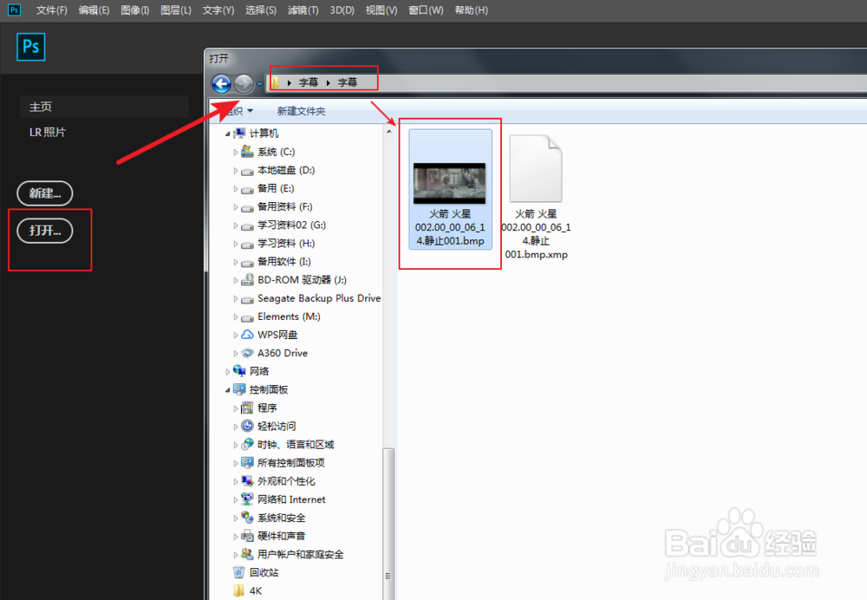
Task: Click the 硬件和声音 icon
Action: [x=247, y=536]
